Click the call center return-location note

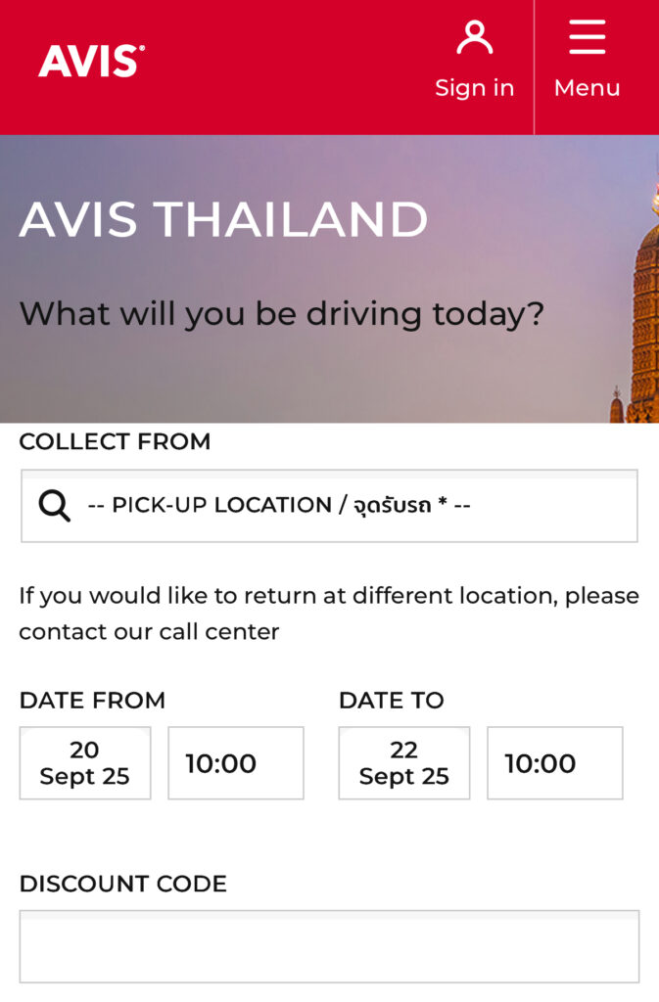[x=329, y=614]
